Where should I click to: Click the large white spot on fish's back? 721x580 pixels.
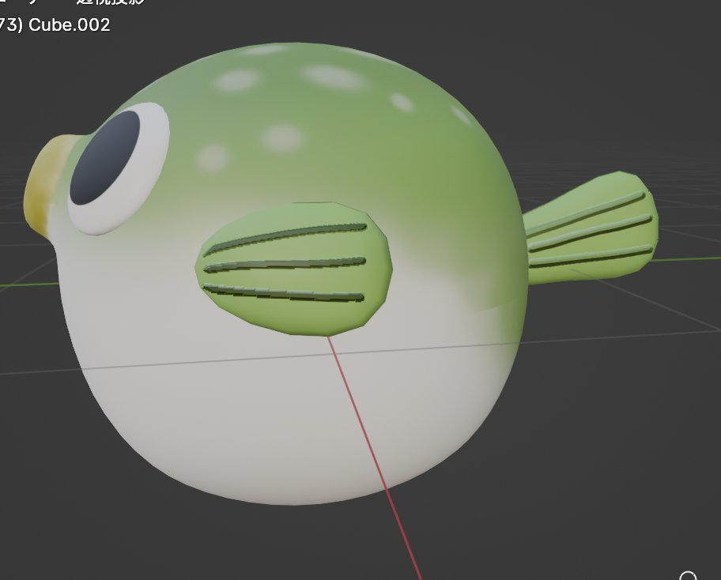coord(332,76)
